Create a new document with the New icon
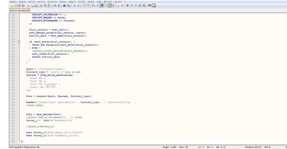The height and width of the screenshot is (149, 287). 12,6
